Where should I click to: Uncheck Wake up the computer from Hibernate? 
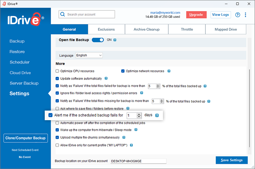(57, 130)
